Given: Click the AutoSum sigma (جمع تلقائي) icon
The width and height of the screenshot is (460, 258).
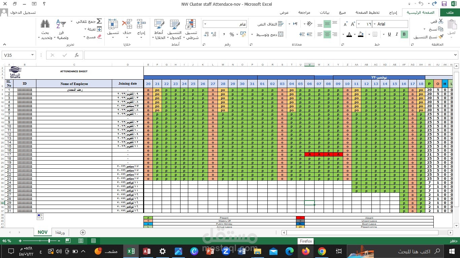Looking at the screenshot, I should click(x=99, y=21).
